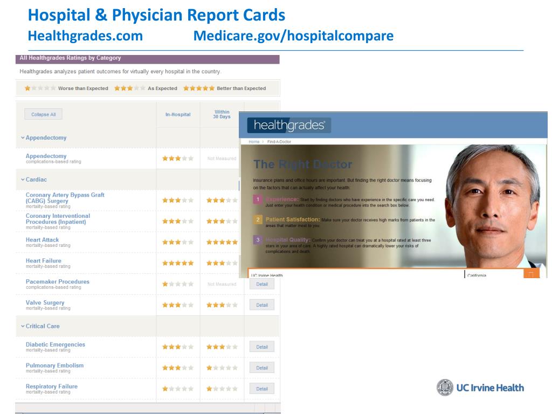Open the Diabetic Emergencies link
Image resolution: width=552 pixels, height=414 pixels.
pos(56,344)
